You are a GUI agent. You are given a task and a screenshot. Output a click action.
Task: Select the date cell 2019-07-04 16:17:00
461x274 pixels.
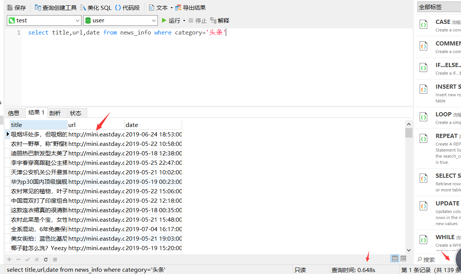[153, 229]
